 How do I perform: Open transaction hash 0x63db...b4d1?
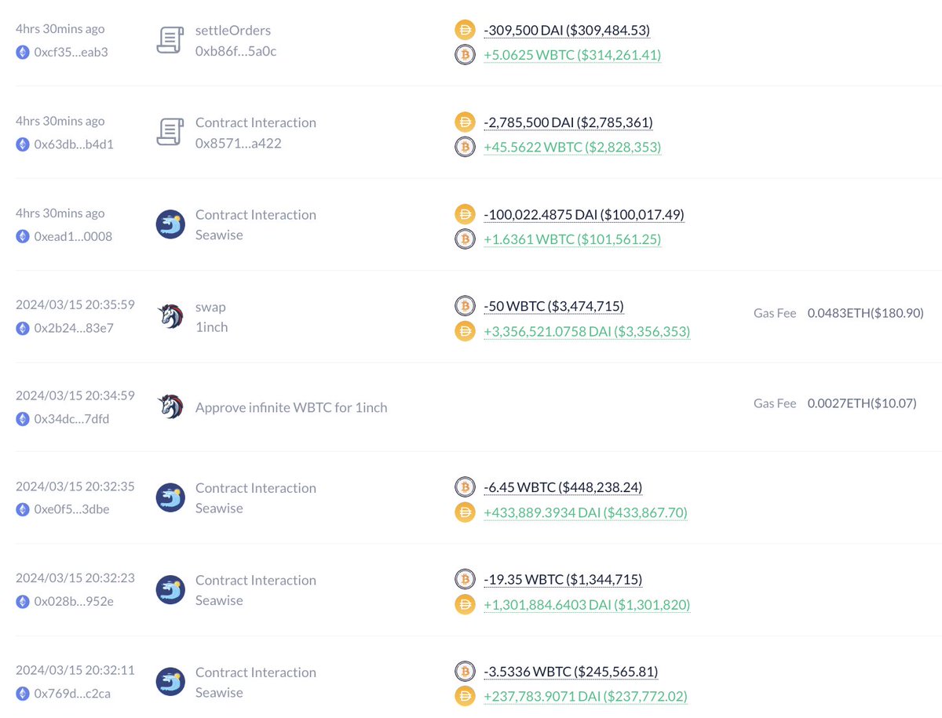pyautogui.click(x=74, y=144)
